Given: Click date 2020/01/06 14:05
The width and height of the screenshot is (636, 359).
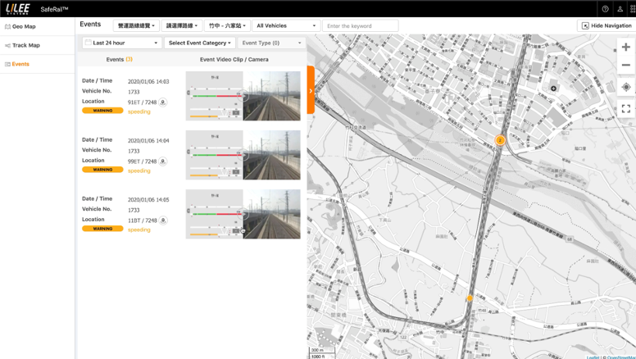Looking at the screenshot, I should 148,199.
